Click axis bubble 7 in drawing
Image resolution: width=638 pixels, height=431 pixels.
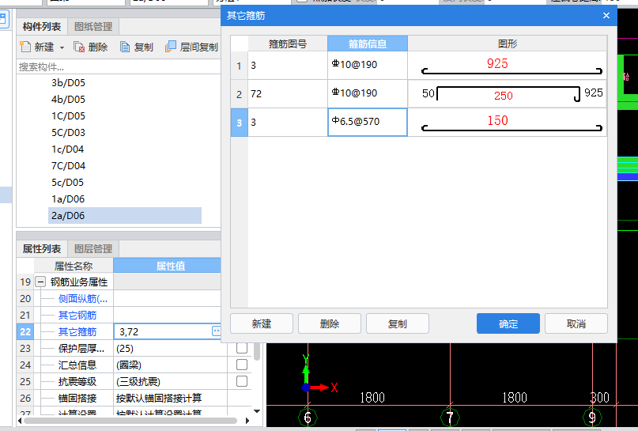pos(450,418)
